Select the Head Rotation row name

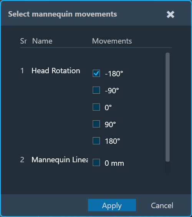tap(56, 71)
